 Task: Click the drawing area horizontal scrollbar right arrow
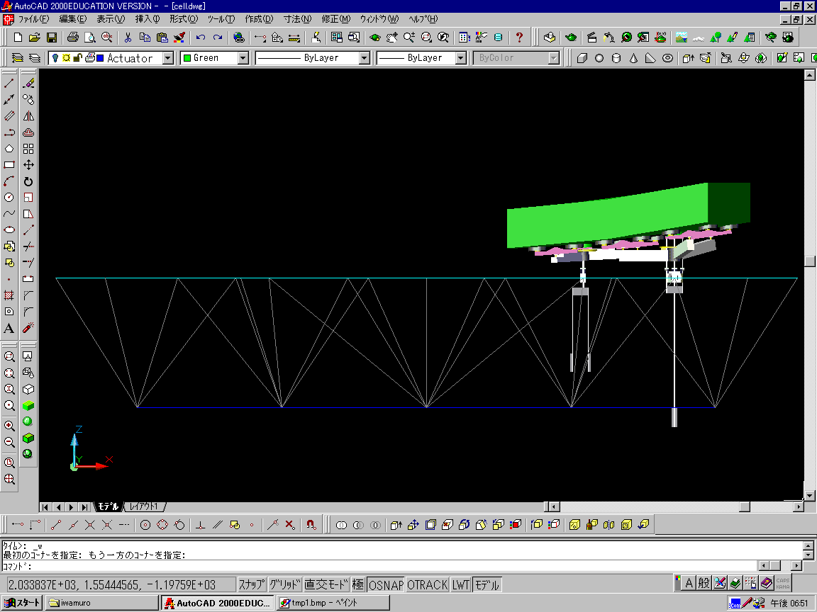click(799, 506)
